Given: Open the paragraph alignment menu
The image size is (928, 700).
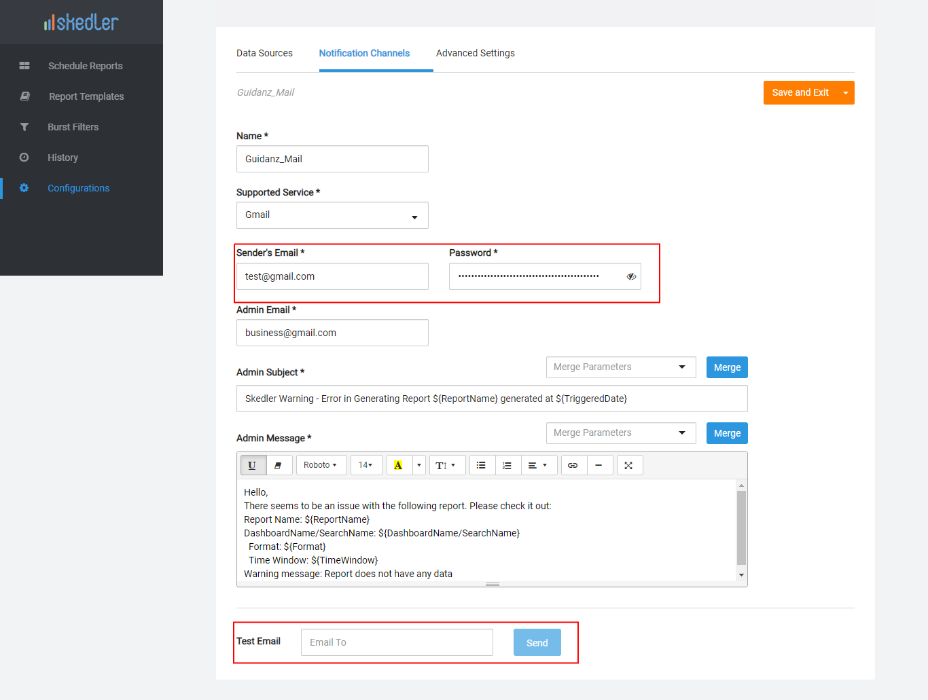Looking at the screenshot, I should pos(539,465).
